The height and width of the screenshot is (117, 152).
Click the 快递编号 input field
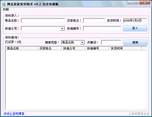pyautogui.click(x=102, y=29)
